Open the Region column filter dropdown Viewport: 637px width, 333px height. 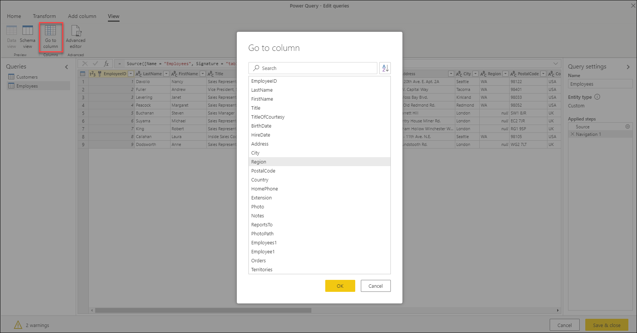[505, 74]
